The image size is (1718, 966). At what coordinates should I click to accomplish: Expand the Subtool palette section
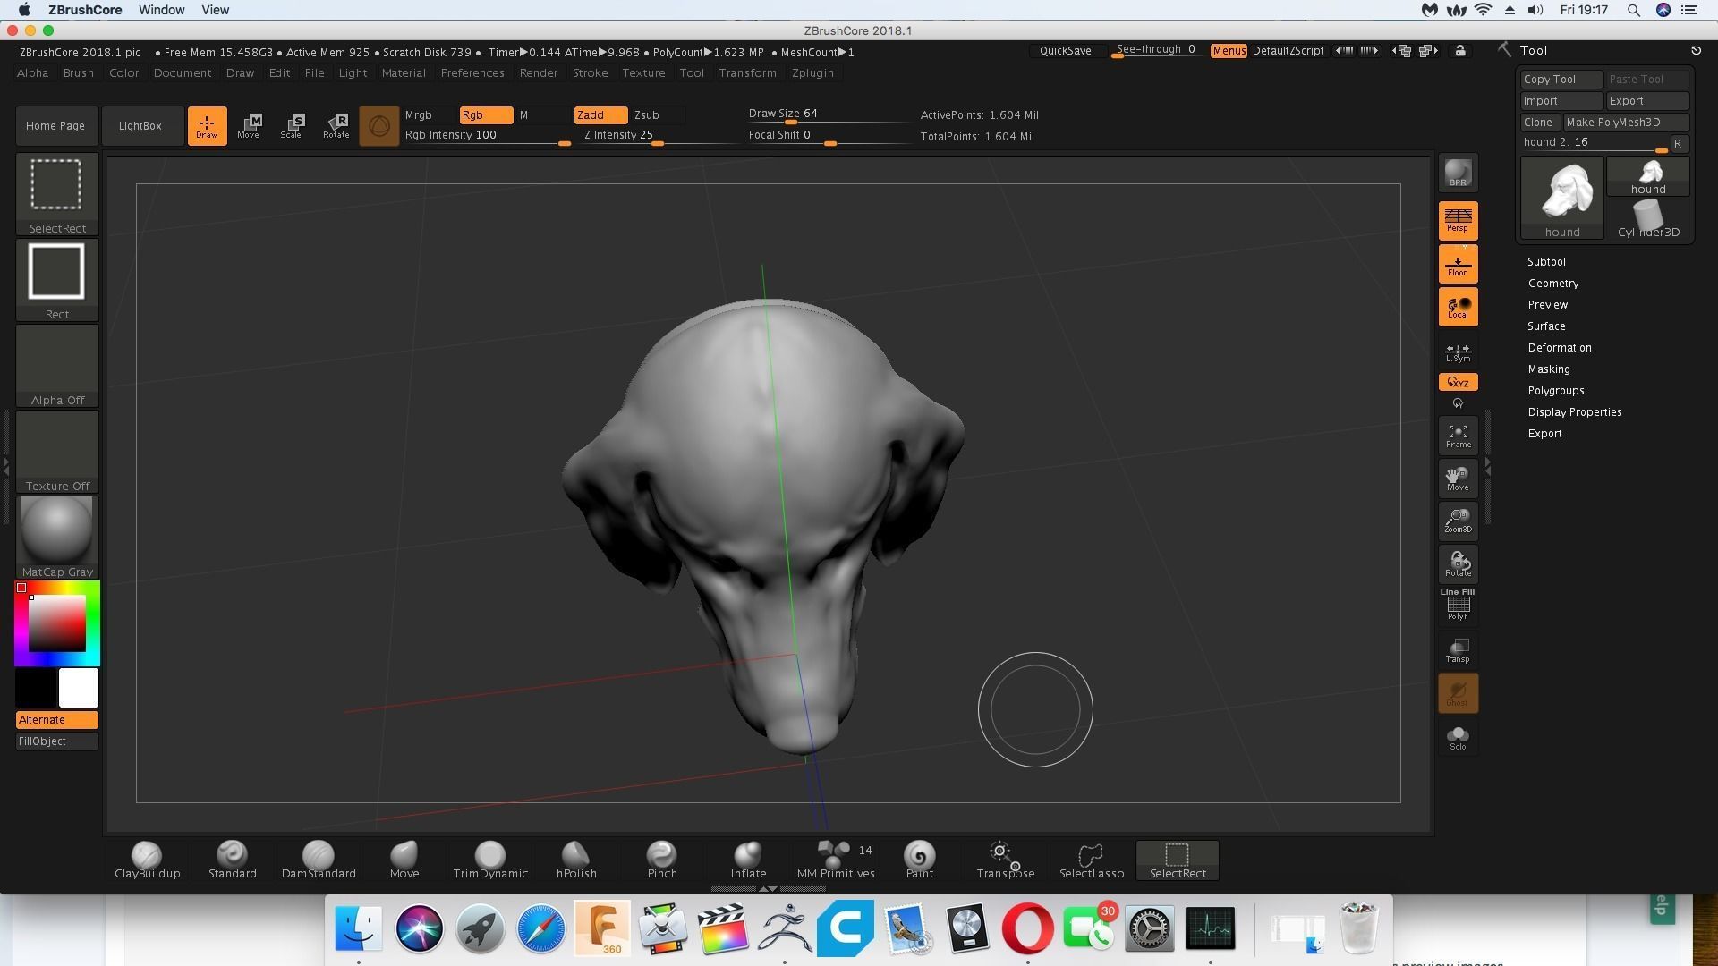point(1546,262)
